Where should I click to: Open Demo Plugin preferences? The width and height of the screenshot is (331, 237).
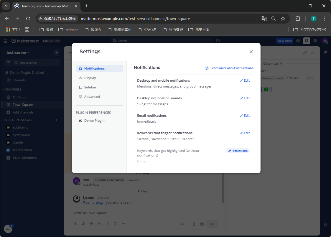coord(99,121)
